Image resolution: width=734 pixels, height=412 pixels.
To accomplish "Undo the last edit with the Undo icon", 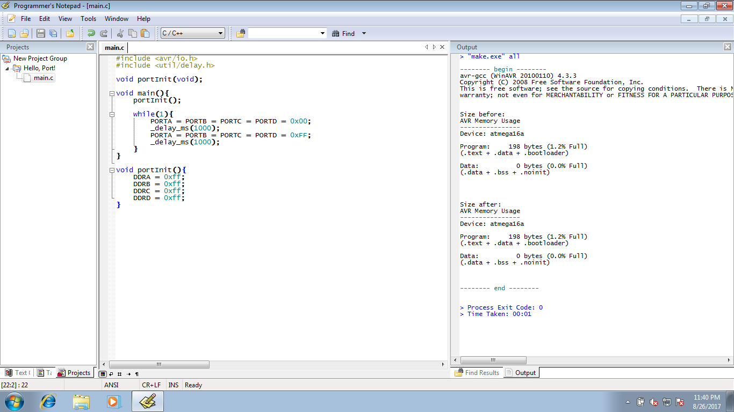I will [91, 33].
